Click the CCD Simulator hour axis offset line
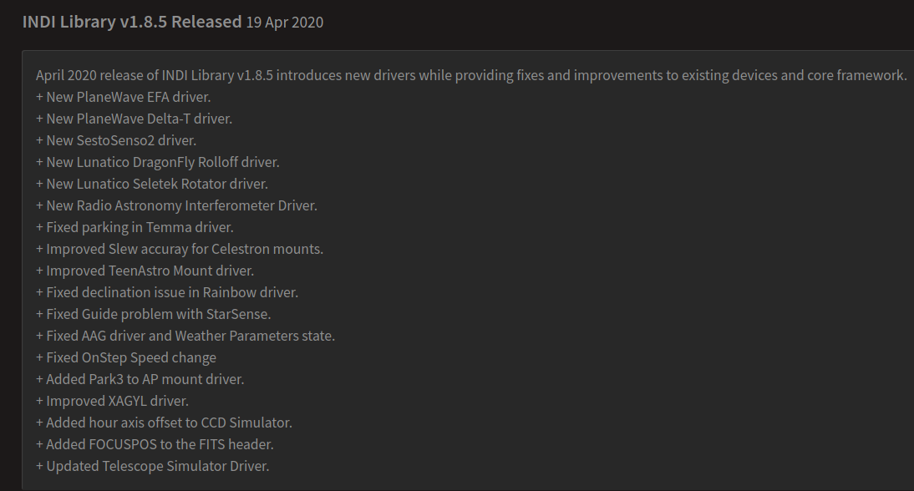The height and width of the screenshot is (491, 914). (x=164, y=423)
